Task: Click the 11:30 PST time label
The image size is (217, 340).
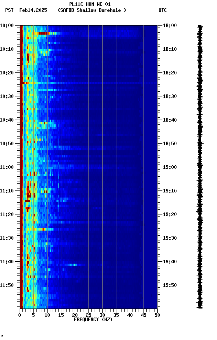Action: pos(7,238)
